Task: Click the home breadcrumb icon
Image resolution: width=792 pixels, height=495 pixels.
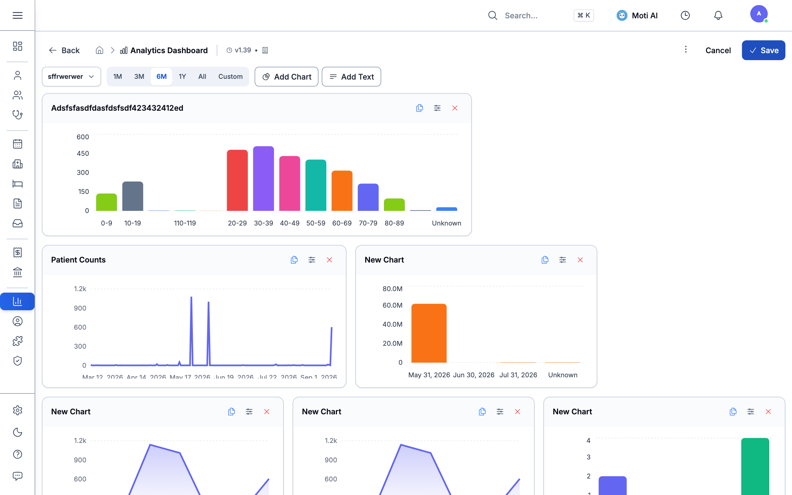Action: 99,50
